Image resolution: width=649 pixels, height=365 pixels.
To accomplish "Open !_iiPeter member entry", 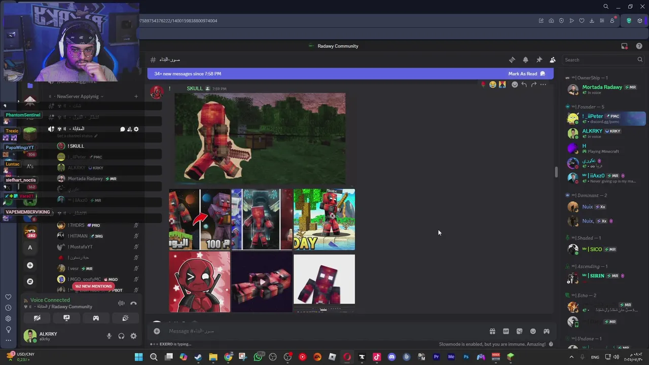I will (606, 119).
